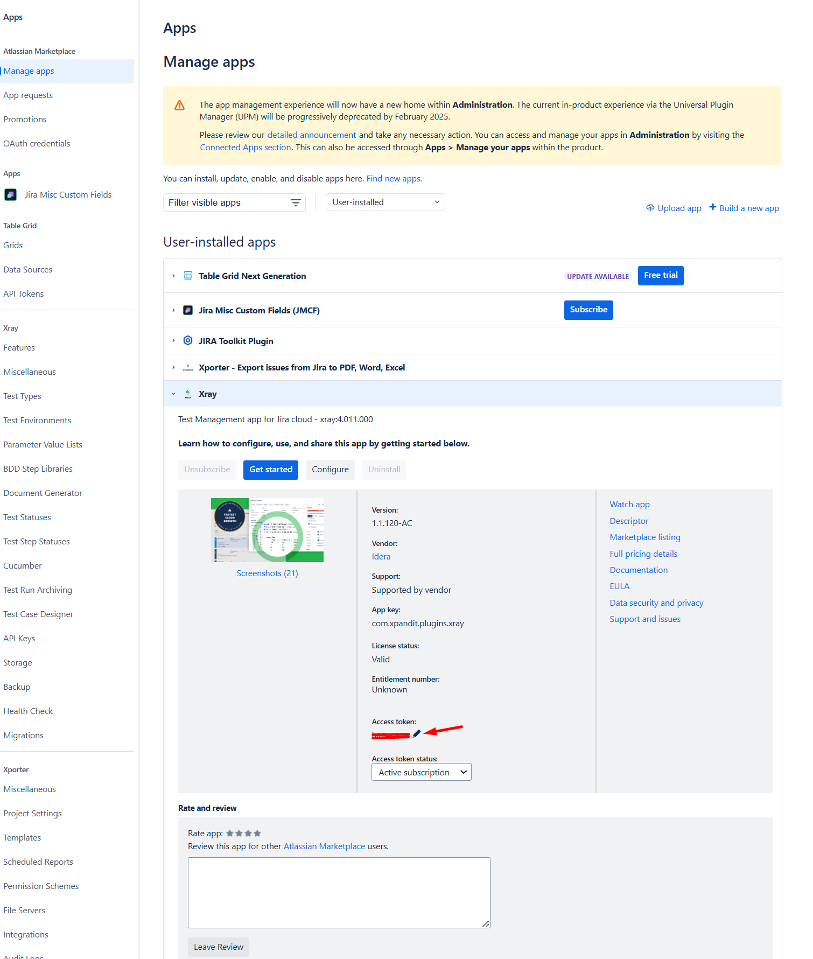This screenshot has width=813, height=959.
Task: Open Cucumber settings
Action: 23,565
